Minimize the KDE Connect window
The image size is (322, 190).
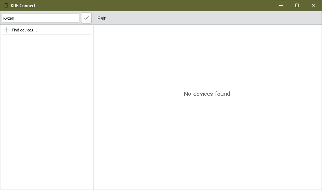(281, 6)
